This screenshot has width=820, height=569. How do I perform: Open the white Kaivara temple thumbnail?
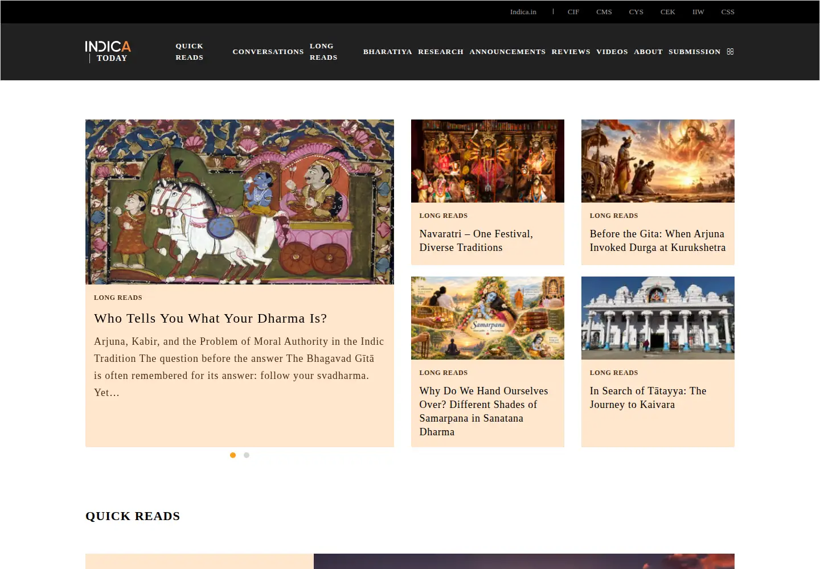click(x=658, y=318)
